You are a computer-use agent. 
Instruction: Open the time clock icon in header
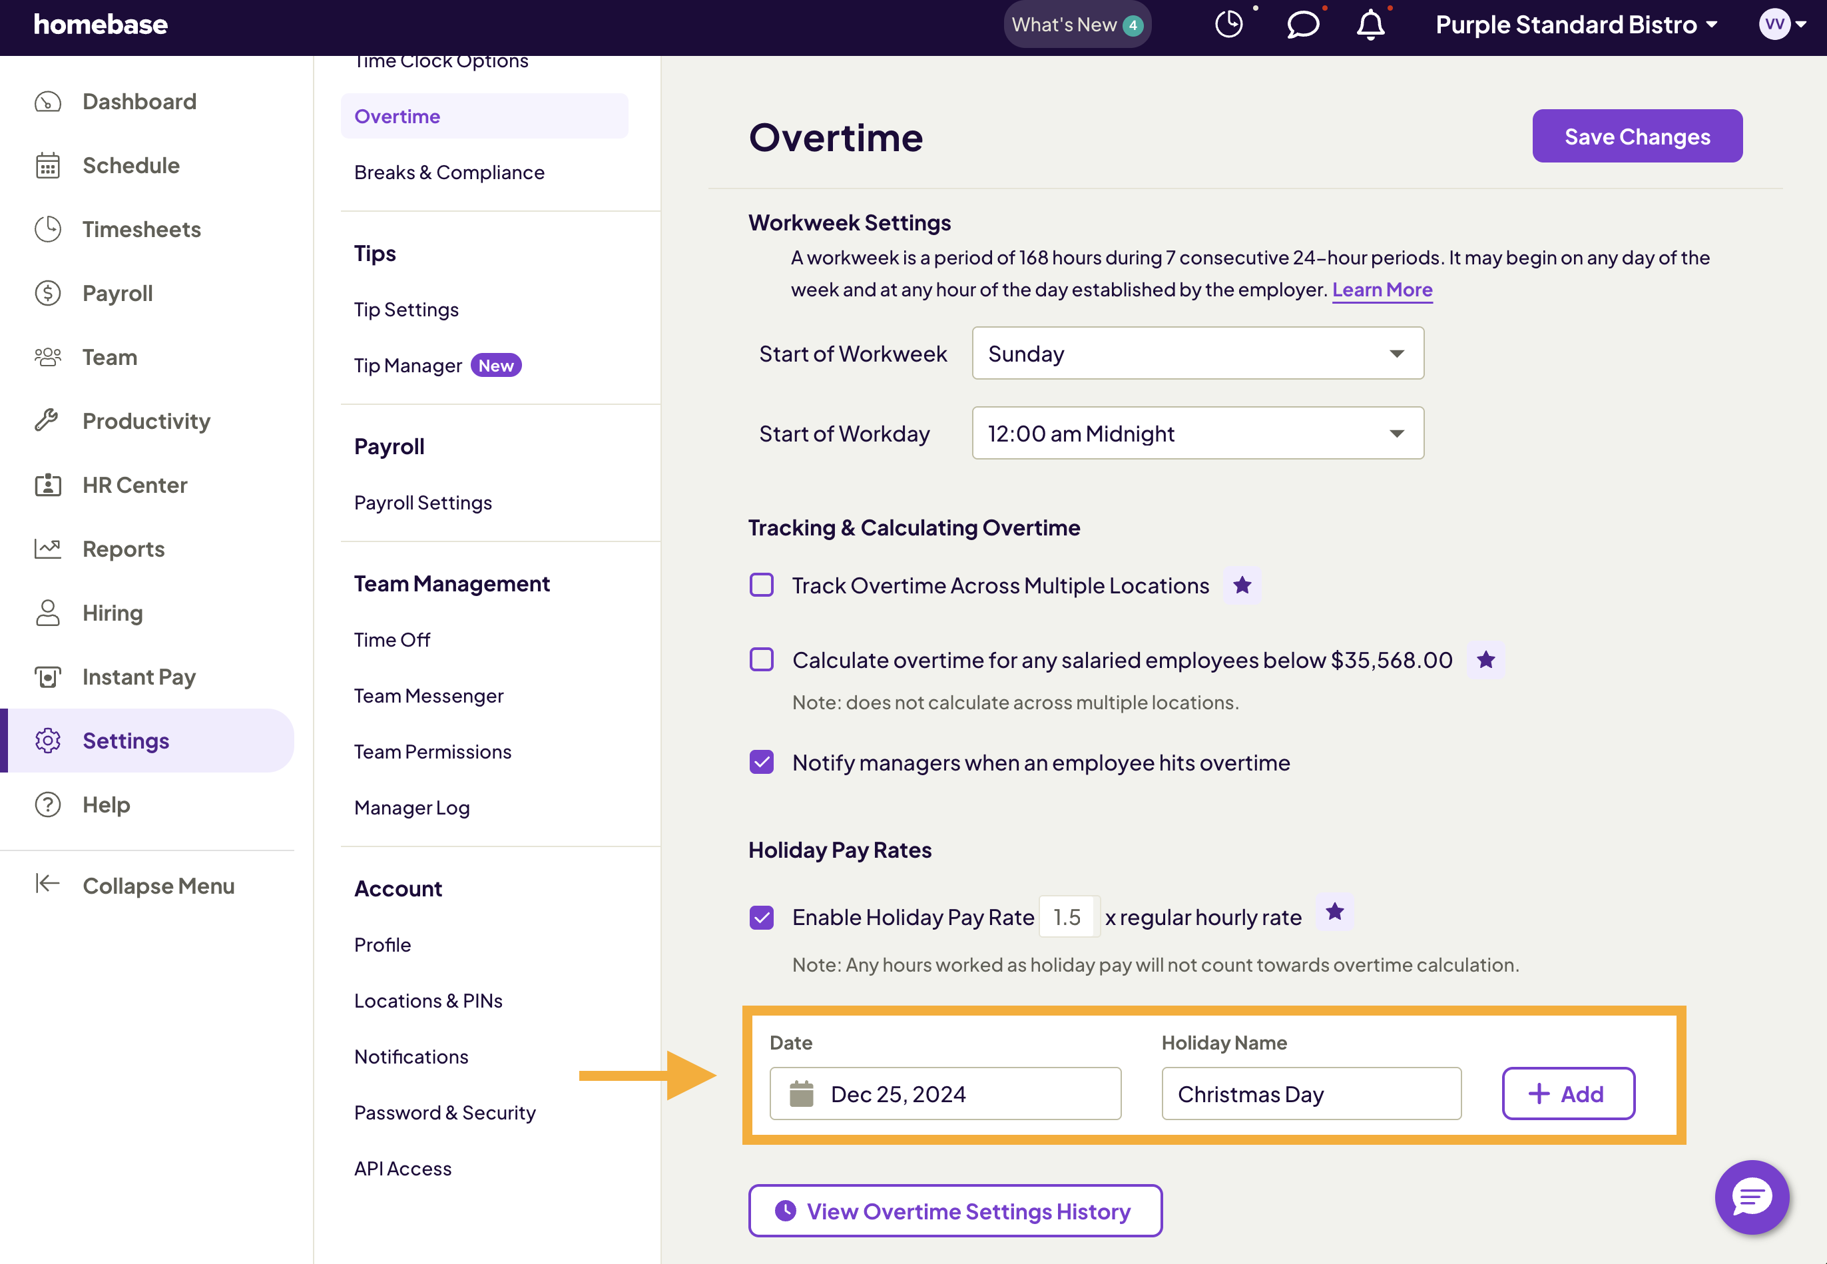click(x=1228, y=25)
